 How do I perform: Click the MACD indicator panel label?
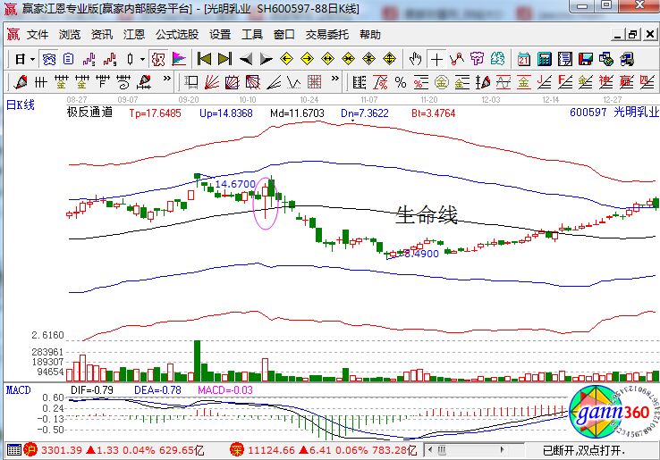19,390
